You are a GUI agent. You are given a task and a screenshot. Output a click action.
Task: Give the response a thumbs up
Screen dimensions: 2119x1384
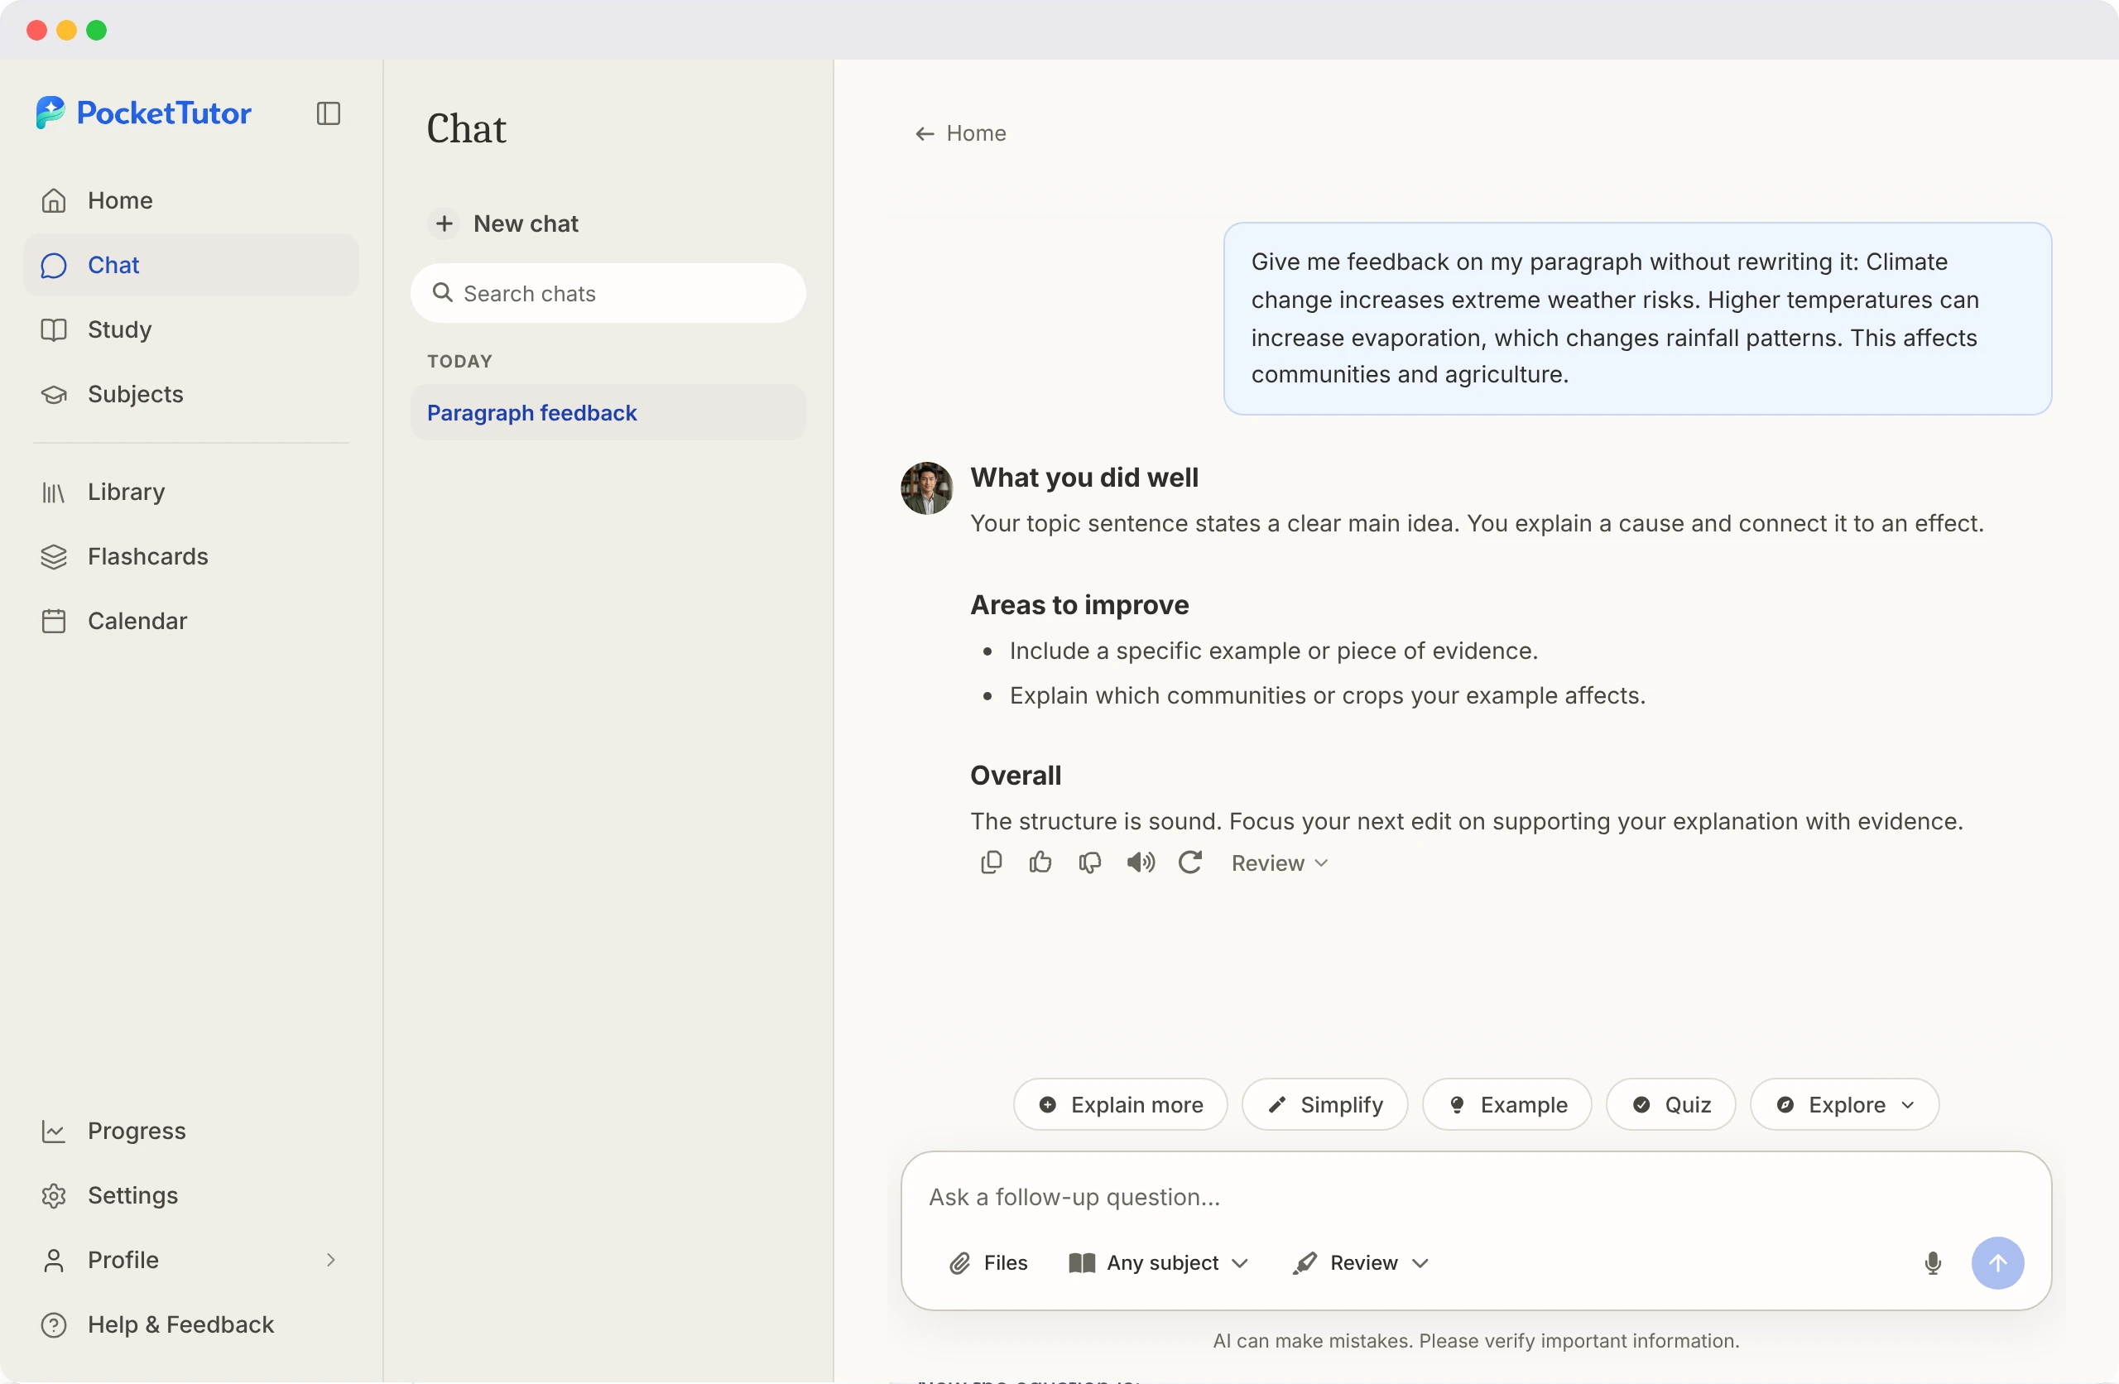[x=1040, y=863]
